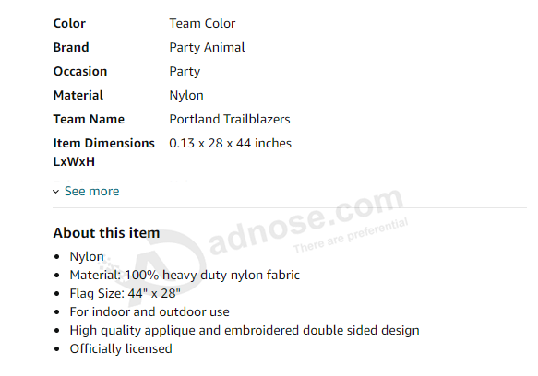Click the Occasion label
This screenshot has height=376, width=538.
coord(80,71)
